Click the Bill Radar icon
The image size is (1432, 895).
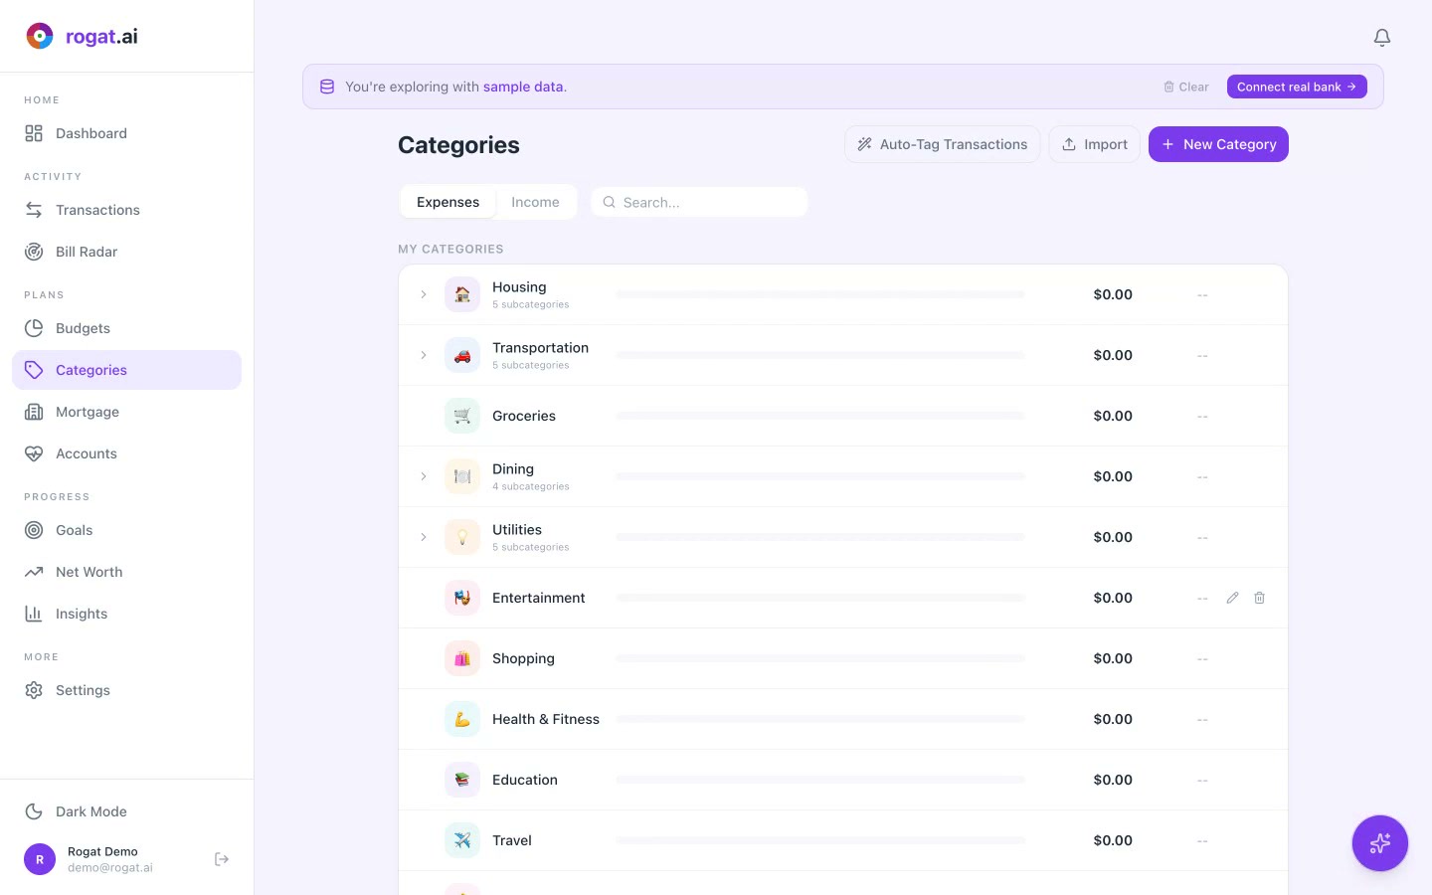click(34, 252)
